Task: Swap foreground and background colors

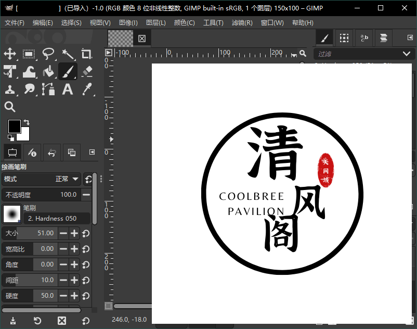Action: [27, 122]
